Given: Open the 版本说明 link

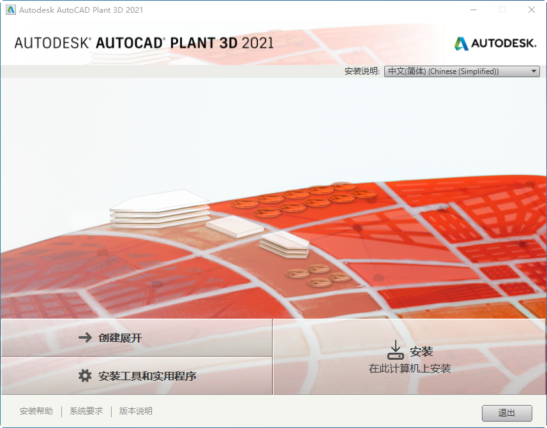Looking at the screenshot, I should pos(136,411).
